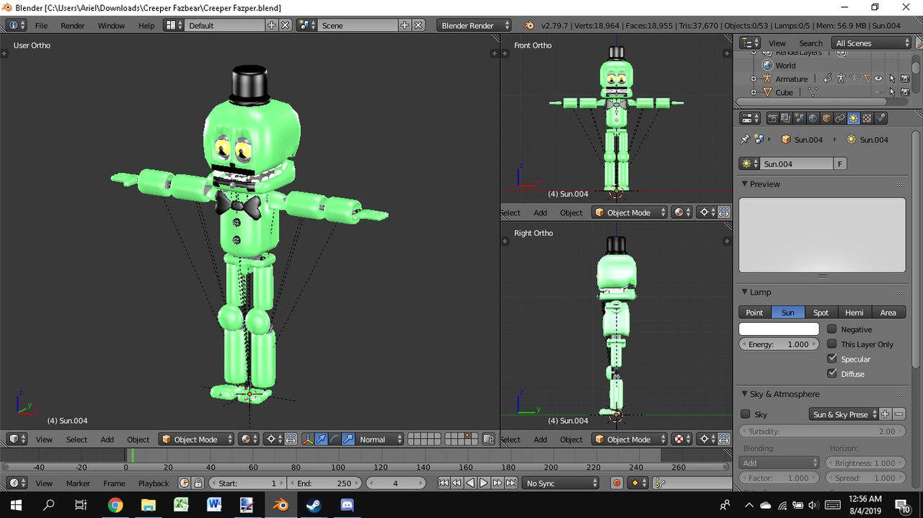
Task: Open the Object Constraints tab (chain link)
Action: pos(840,118)
